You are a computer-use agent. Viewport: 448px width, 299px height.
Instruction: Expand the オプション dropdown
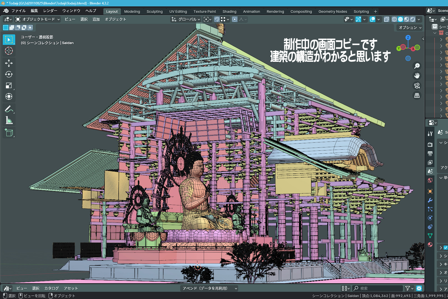click(x=410, y=28)
